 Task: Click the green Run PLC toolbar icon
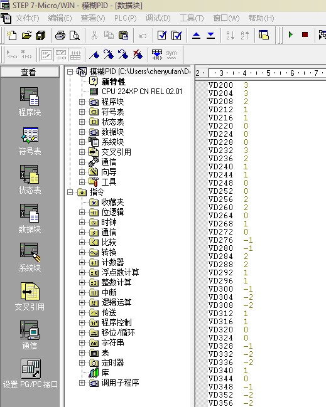pos(291,34)
